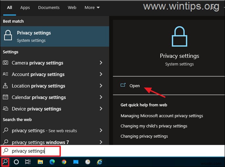Select the All search tab

click(x=10, y=8)
